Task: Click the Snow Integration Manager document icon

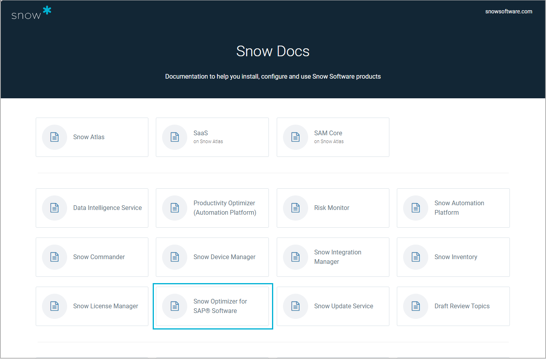Action: pyautogui.click(x=296, y=257)
